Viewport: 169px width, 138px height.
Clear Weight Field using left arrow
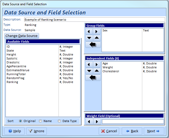[x=89, y=122]
